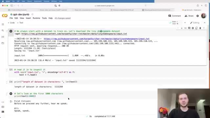Viewport: 210px width, 118px height.
Task: Click Safari address bar colab.research.google.com
Action: 104,6
